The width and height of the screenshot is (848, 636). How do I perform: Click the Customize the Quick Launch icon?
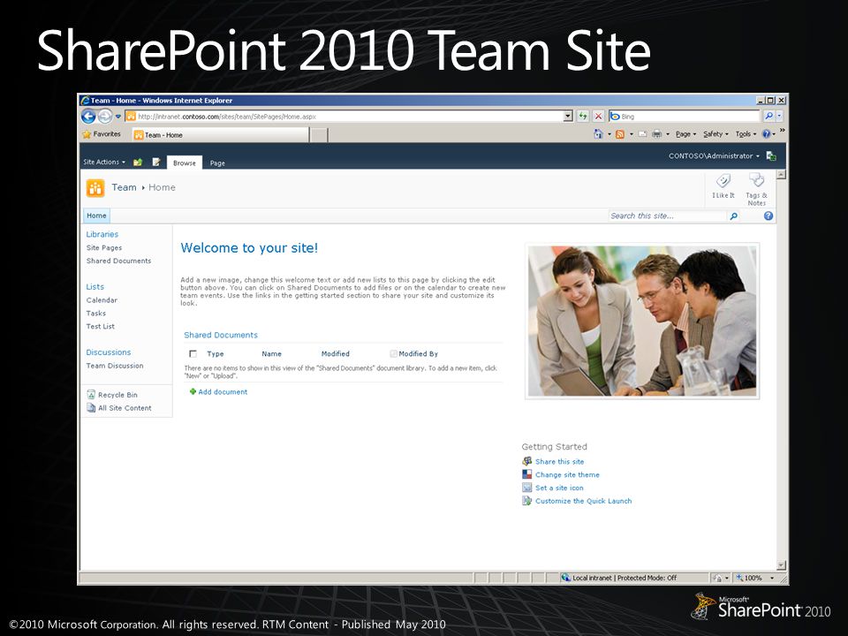(x=526, y=501)
